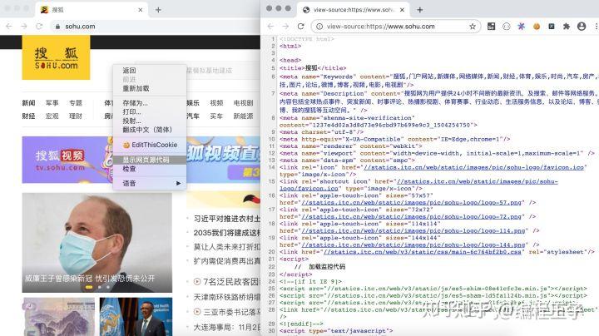This screenshot has height=336, width=599.
Task: Open new tab in view-source window
Action: pos(420,10)
